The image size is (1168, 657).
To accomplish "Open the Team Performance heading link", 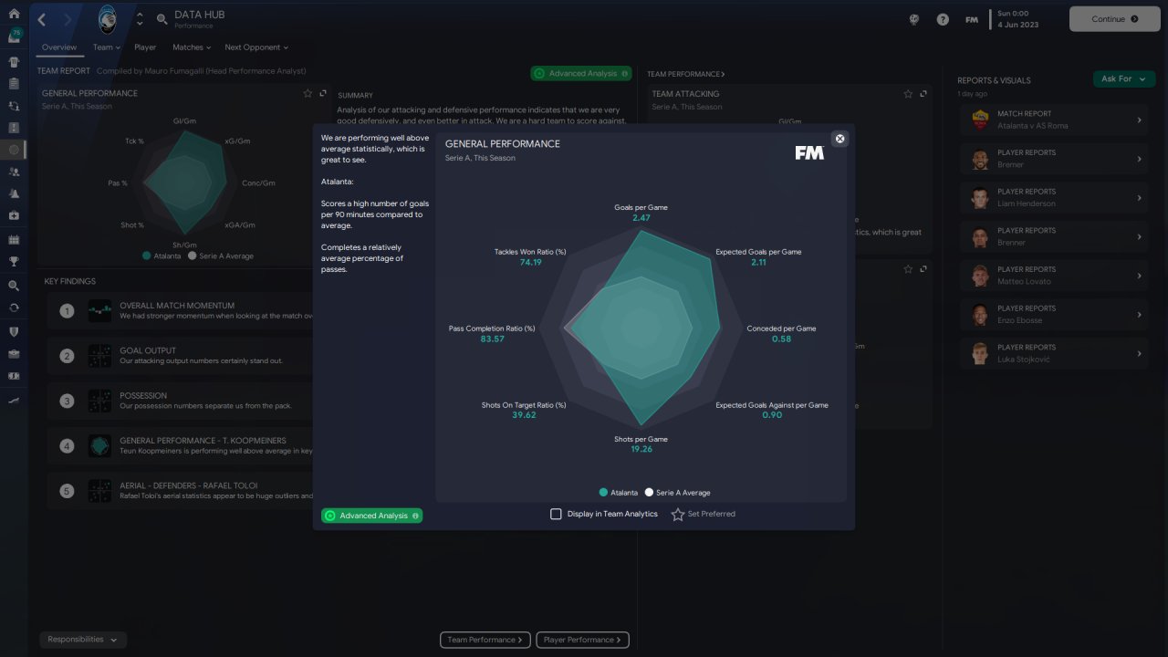I will tap(685, 74).
